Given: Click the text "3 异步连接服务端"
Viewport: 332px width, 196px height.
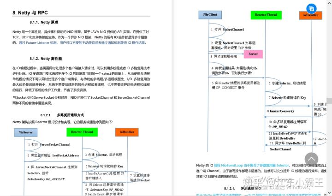Looking at the screenshot, I should [224, 57].
